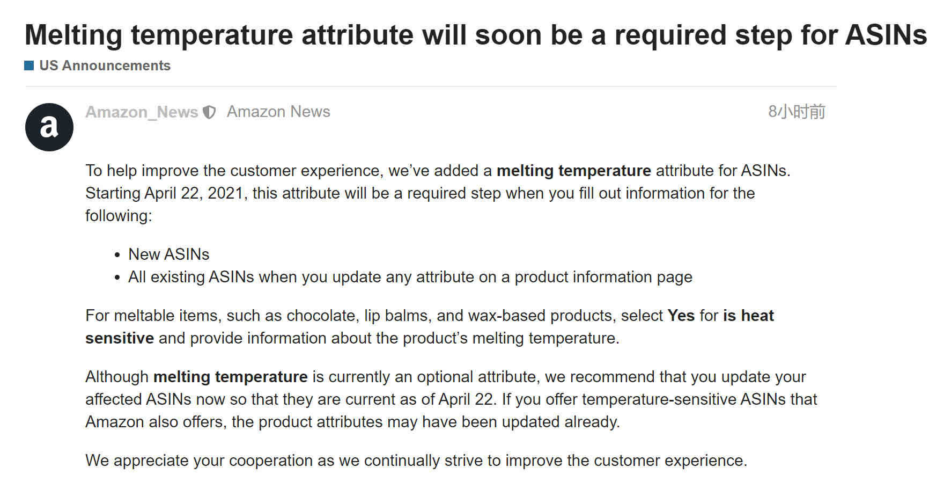Click the bold 'Yes' word
Viewport: 951px width, 489px height.
click(681, 316)
